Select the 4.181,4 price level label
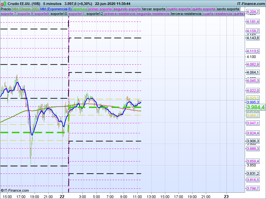 pos(253,22)
